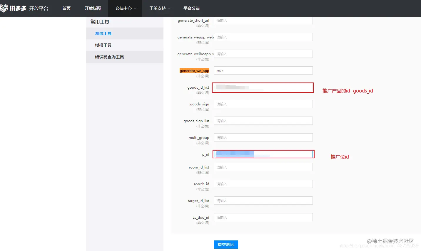Click the highlighted generate_we_app label
The height and width of the screenshot is (251, 421).
194,71
